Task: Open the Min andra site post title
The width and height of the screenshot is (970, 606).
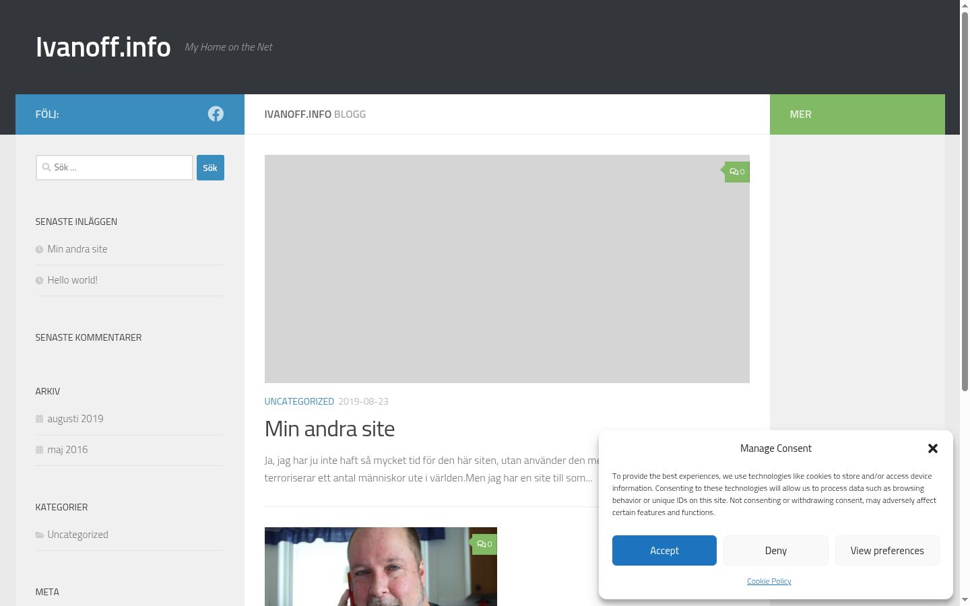Action: coord(329,429)
